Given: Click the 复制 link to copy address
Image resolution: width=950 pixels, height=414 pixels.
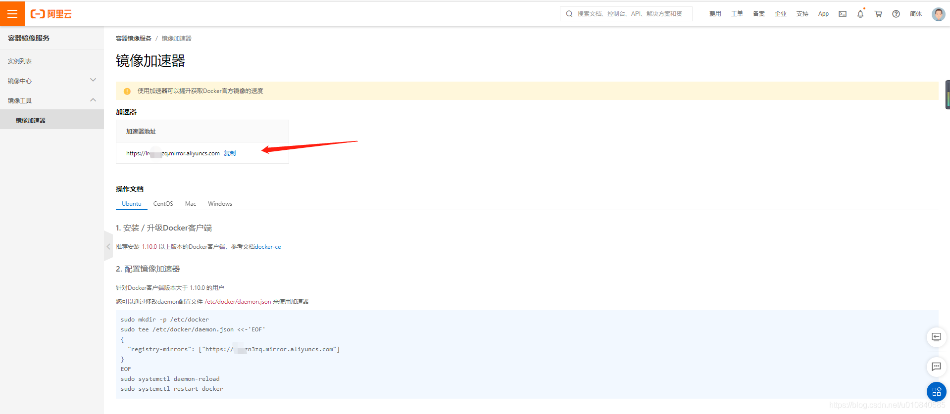Looking at the screenshot, I should click(230, 153).
